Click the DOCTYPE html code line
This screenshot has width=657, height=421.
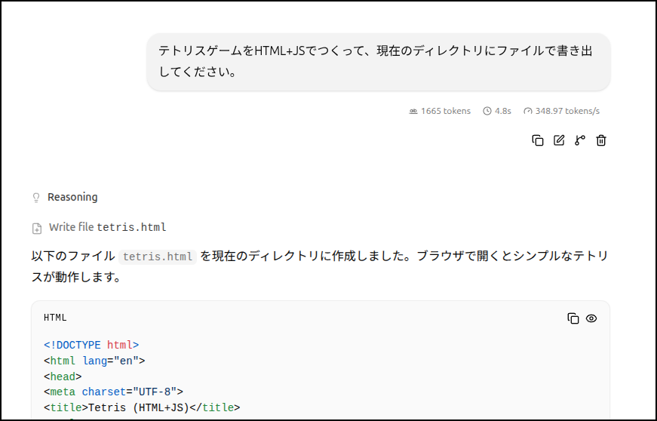tap(91, 346)
